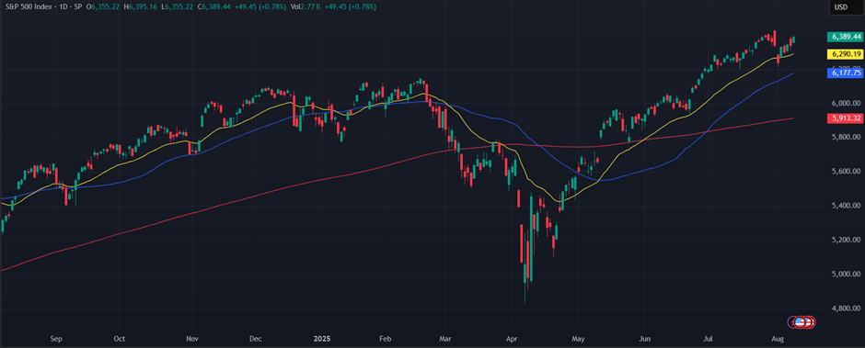Click the Jun label on time axis
The image size is (865, 348).
tap(644, 340)
